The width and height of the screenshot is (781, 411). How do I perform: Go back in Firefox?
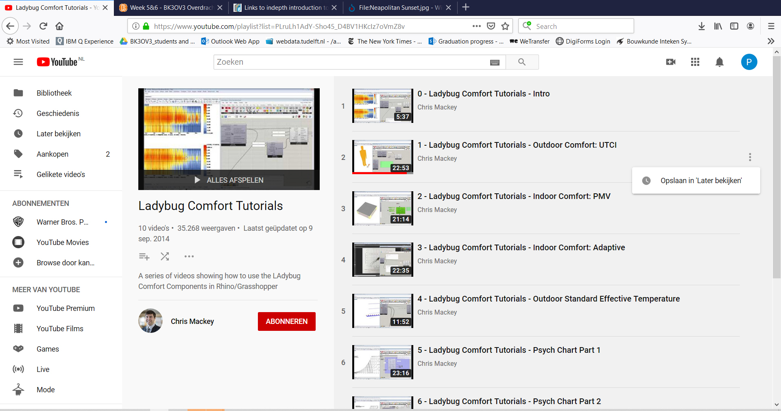pyautogui.click(x=10, y=26)
